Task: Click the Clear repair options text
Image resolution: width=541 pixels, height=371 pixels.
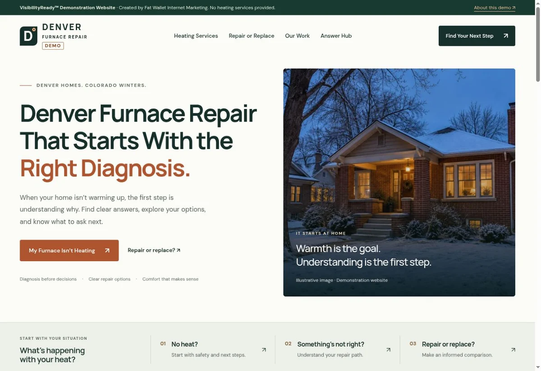Action: 110,279
